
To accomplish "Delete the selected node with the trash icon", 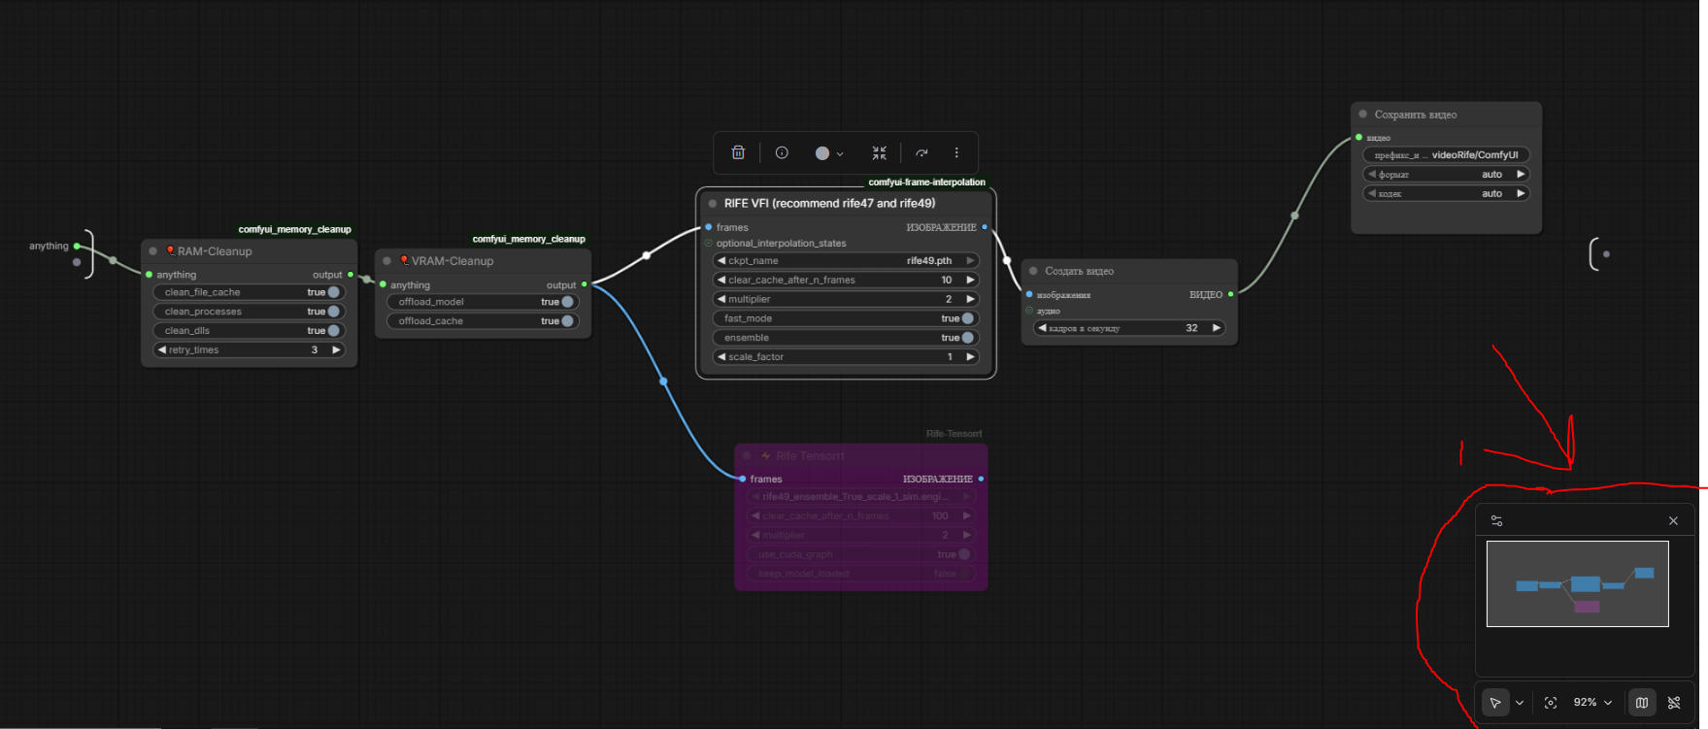I will 738,152.
